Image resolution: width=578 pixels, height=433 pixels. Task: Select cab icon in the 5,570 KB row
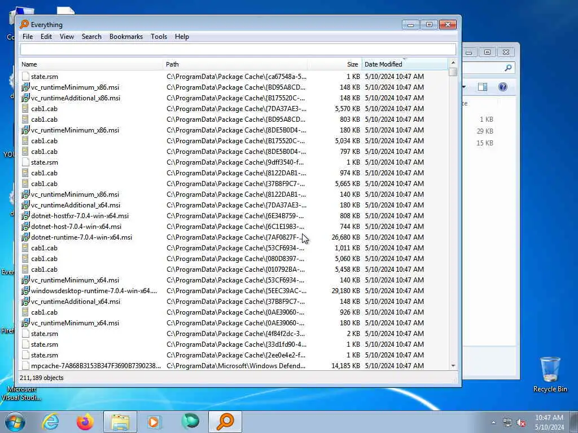click(x=25, y=109)
